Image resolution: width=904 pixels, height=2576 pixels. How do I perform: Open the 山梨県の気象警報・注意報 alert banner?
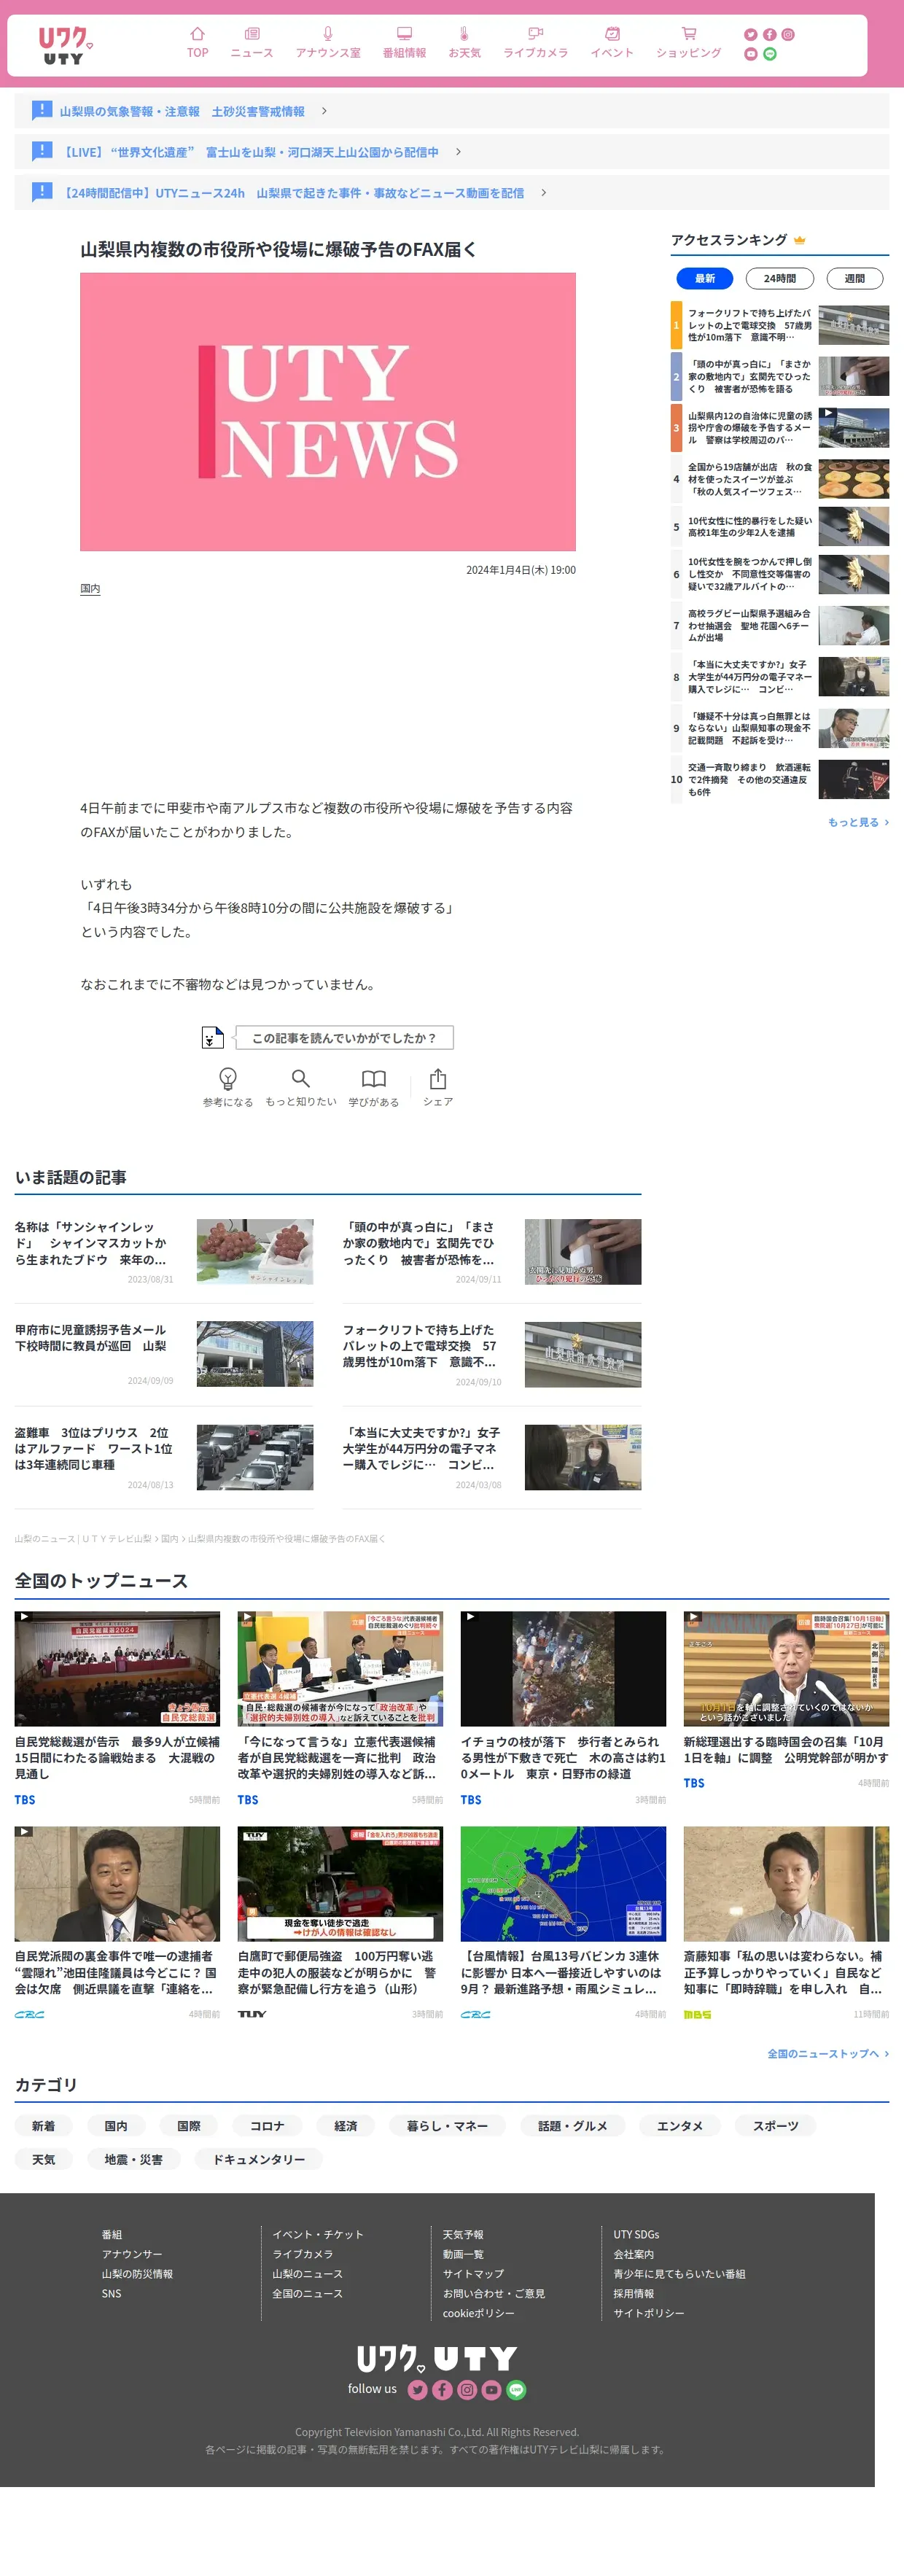pos(451,111)
